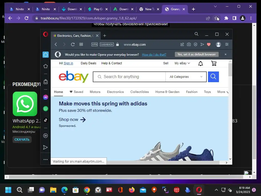
Task: Click Chrome address bar trashbox URL
Action: click(89, 18)
